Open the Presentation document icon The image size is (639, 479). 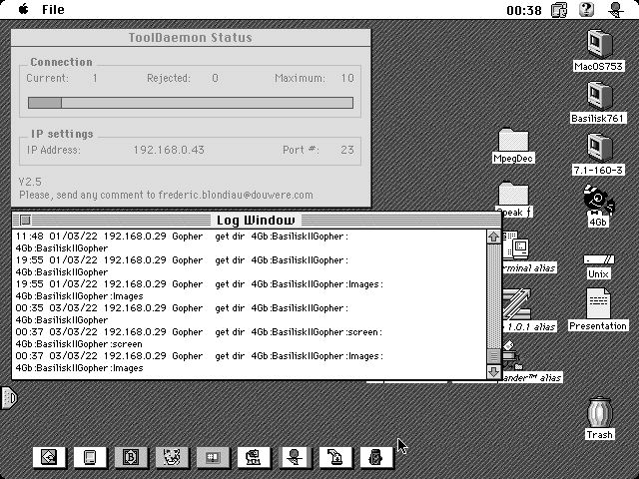598,303
